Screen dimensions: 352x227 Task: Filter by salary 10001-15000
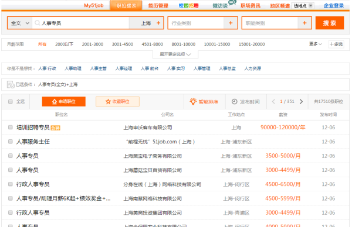tap(217, 44)
